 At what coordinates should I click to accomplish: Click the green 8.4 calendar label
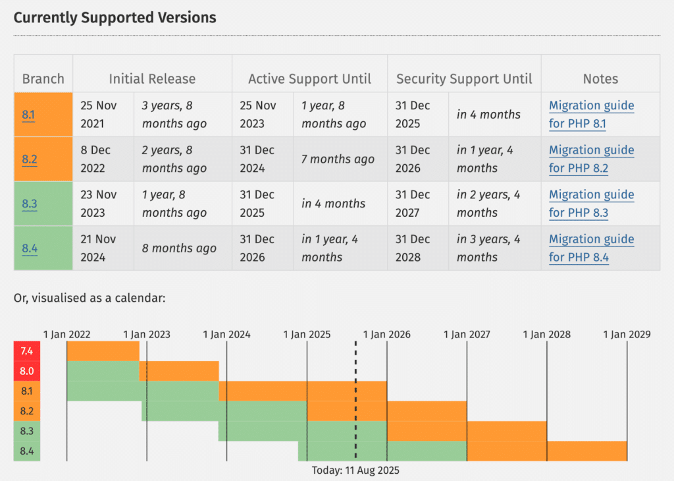click(26, 451)
